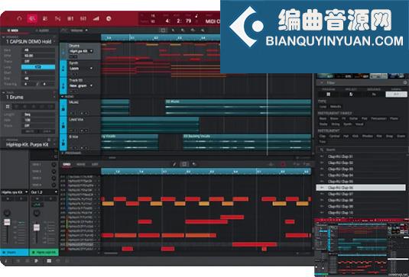409x277 pixels.
Task: Click the bar-graph levels icon in red toolbar
Action: pos(96,18)
